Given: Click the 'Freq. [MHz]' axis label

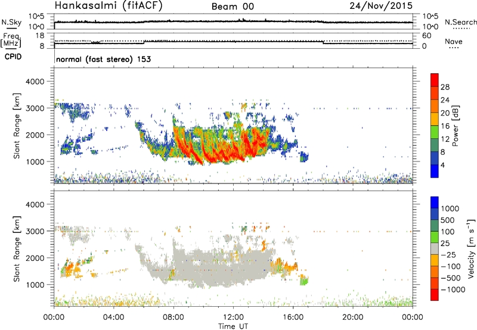Looking at the screenshot, I should (11, 40).
